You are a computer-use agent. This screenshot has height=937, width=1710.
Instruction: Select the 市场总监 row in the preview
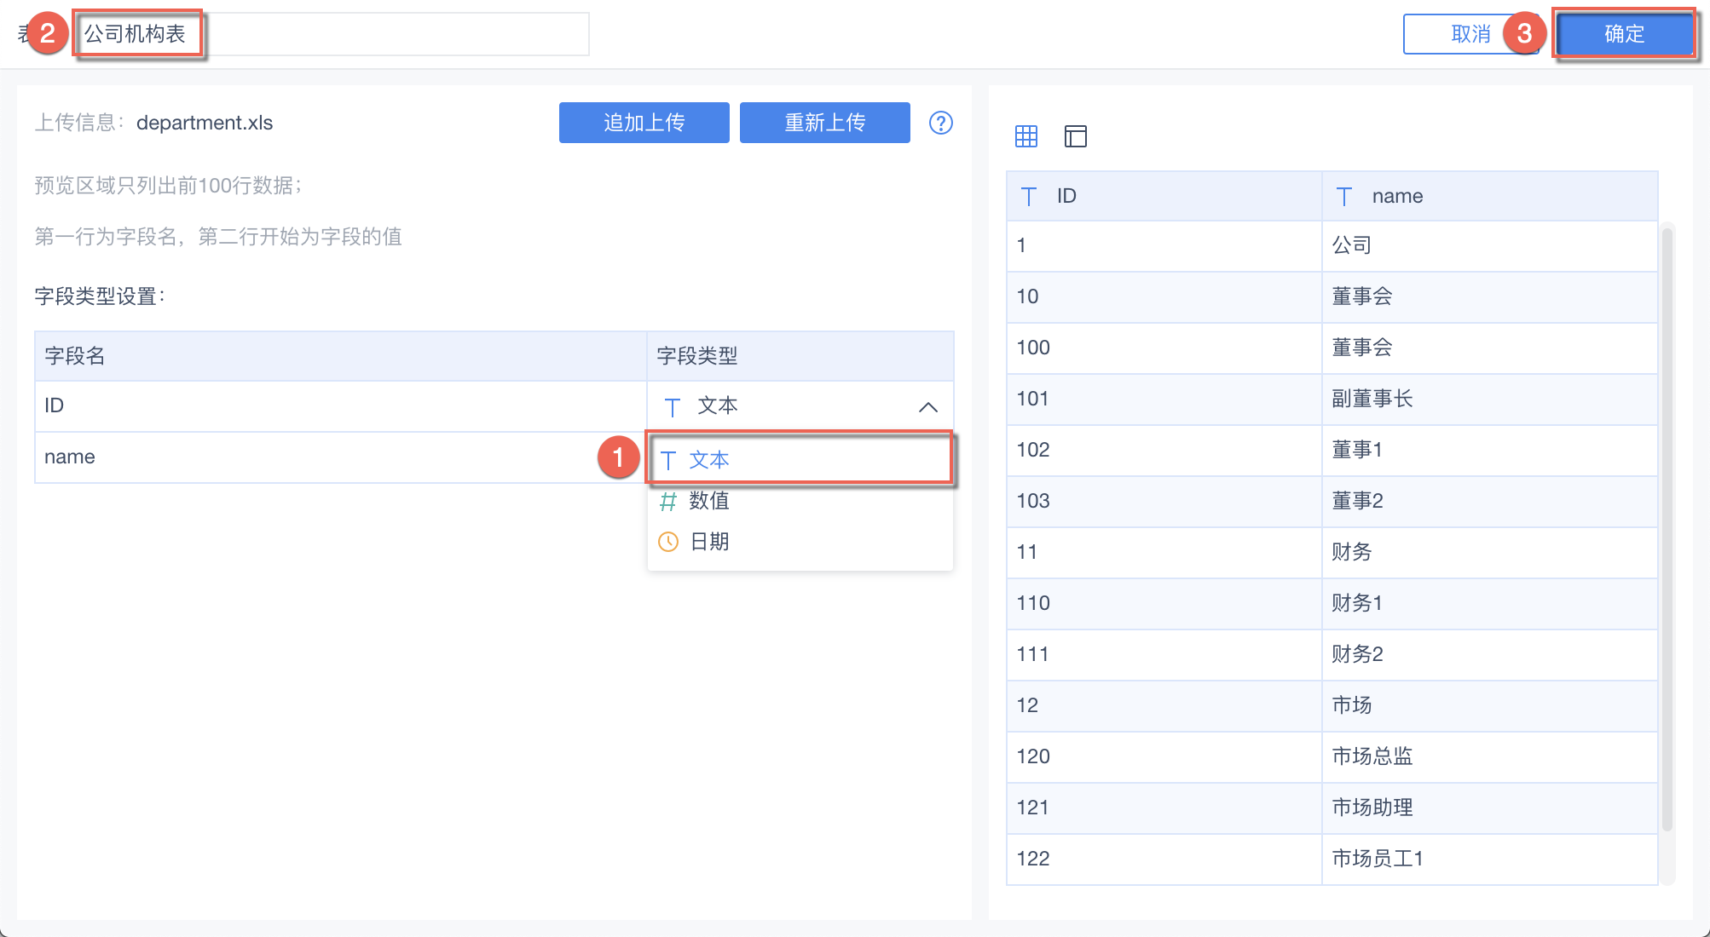(1372, 756)
